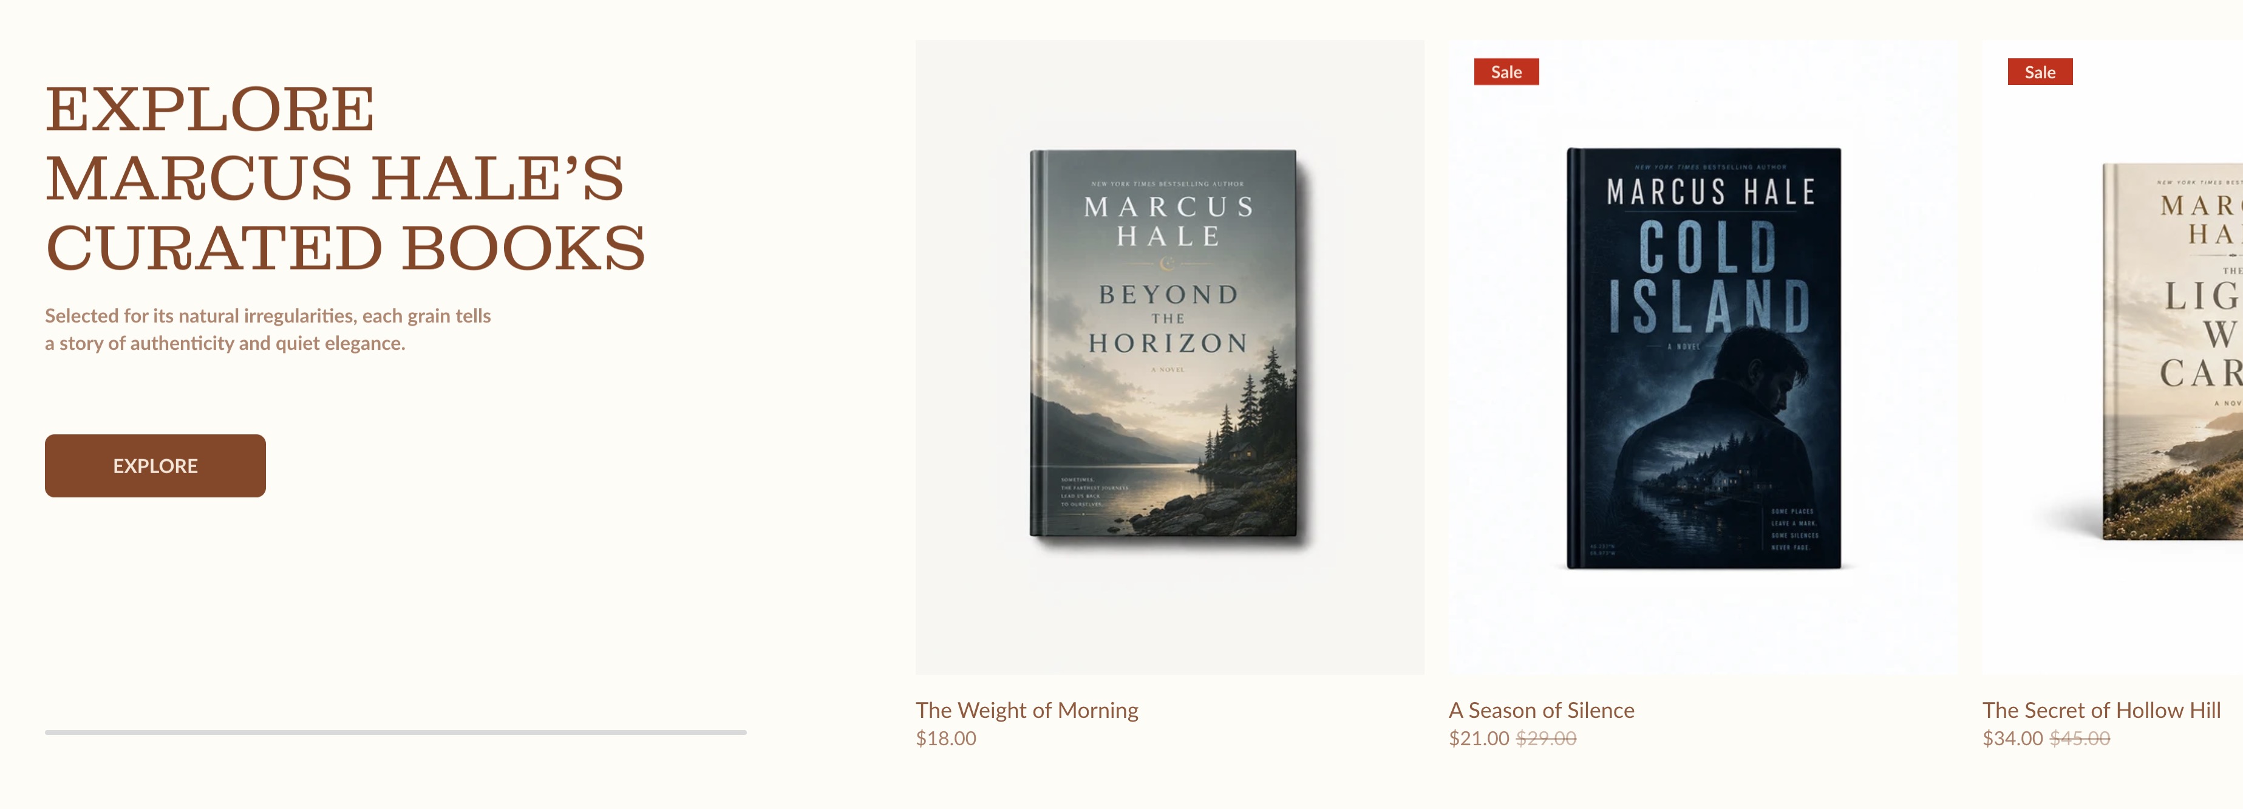Click the brown EXPLORE button

tap(155, 466)
